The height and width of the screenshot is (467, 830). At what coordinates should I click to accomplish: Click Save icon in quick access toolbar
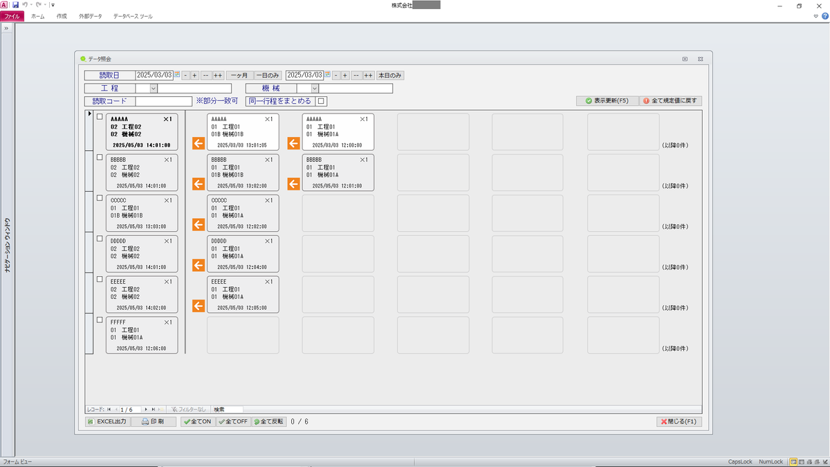tap(15, 5)
